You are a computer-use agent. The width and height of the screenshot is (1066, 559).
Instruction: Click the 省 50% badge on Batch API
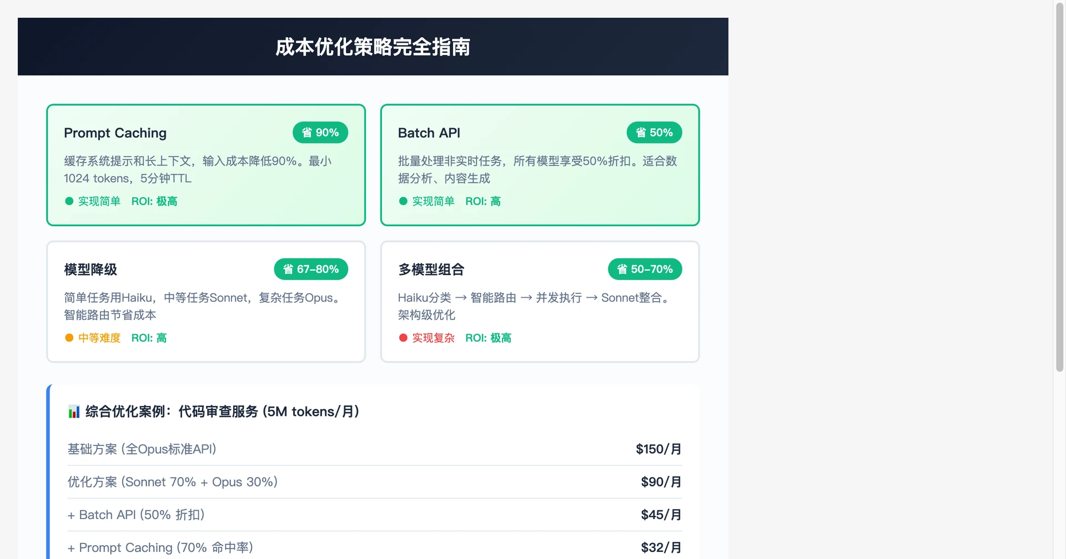654,133
